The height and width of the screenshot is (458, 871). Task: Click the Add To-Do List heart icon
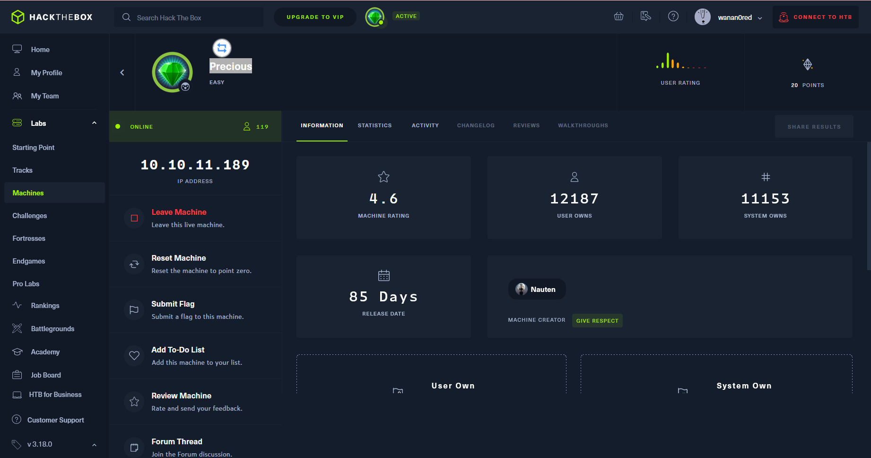(134, 356)
